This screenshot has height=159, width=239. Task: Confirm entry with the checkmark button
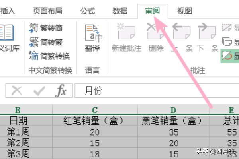pyautogui.click(x=39, y=91)
